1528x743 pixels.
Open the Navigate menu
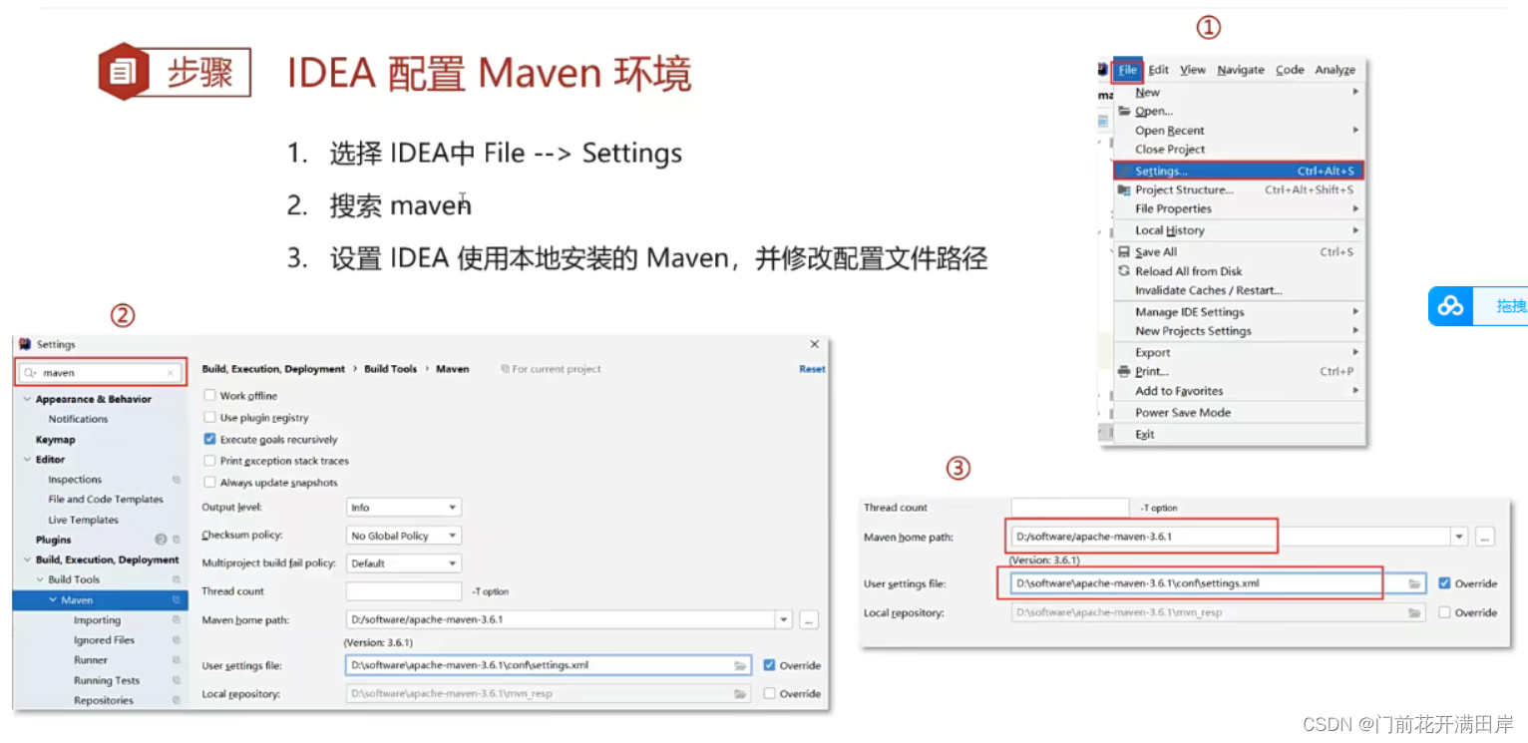tap(1241, 70)
